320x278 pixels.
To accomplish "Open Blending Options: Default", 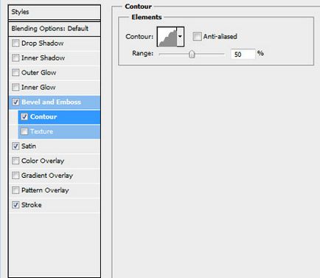I will [55, 29].
